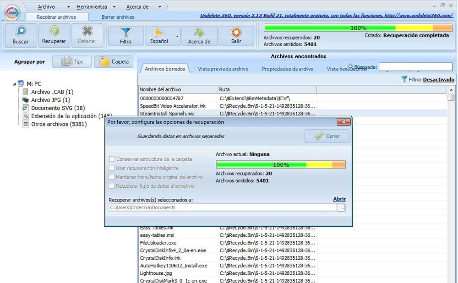
Task: Open the Español language dropdown arrow
Action: coord(177,36)
